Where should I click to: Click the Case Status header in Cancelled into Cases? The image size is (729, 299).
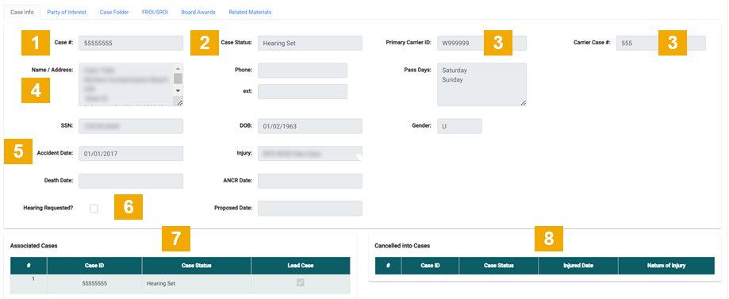[498, 266]
